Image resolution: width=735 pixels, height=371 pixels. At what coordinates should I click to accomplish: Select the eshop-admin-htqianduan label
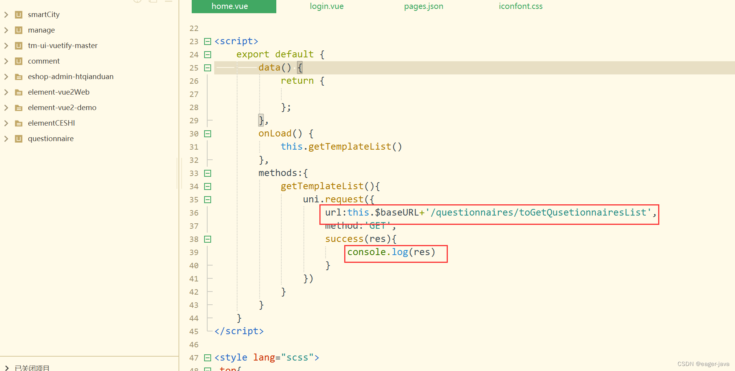click(71, 77)
